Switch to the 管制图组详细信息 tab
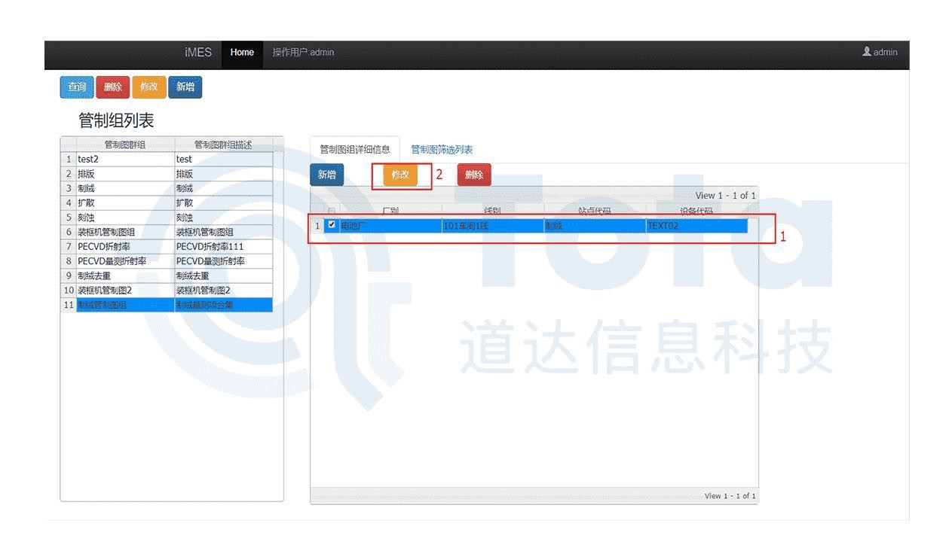 click(x=355, y=149)
